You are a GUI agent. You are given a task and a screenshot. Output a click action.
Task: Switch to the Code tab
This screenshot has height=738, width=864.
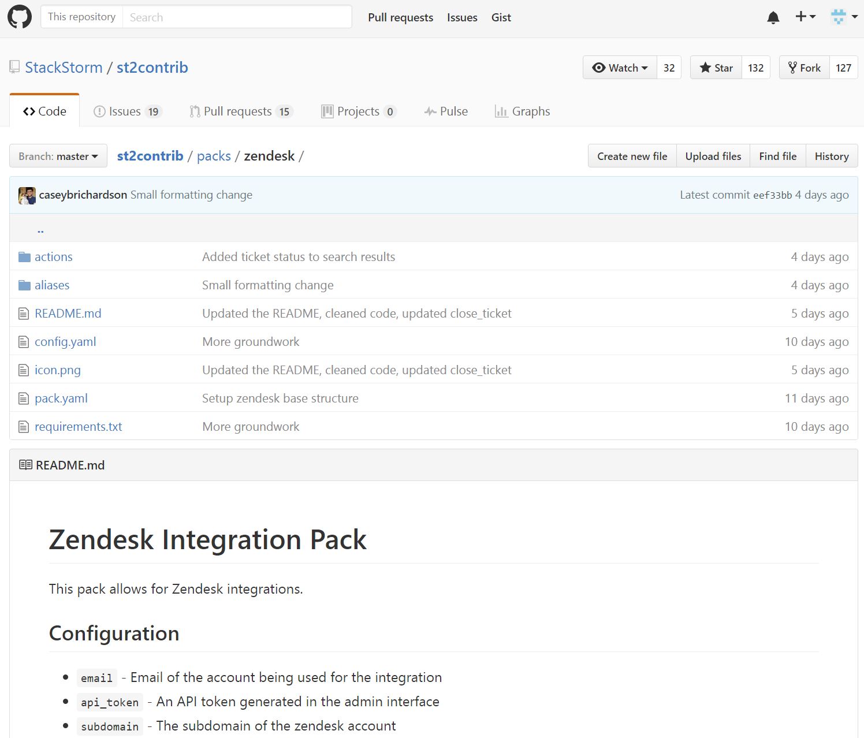click(44, 111)
